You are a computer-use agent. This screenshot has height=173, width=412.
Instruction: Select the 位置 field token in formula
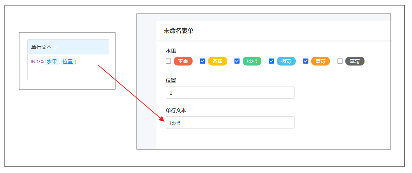point(68,62)
